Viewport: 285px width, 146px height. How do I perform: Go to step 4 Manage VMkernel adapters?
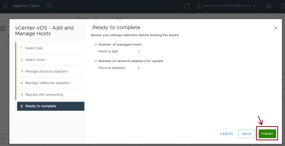click(51, 83)
